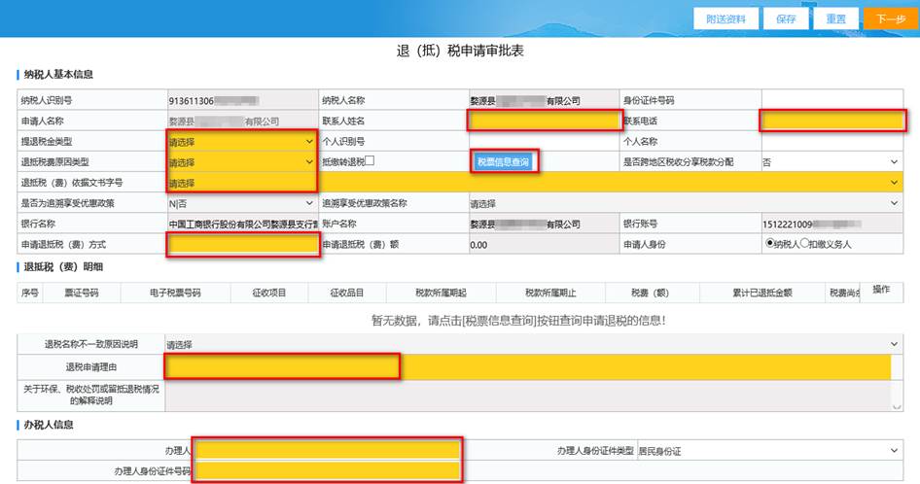Click the 办理人 input field
This screenshot has width=920, height=484.
coord(326,450)
